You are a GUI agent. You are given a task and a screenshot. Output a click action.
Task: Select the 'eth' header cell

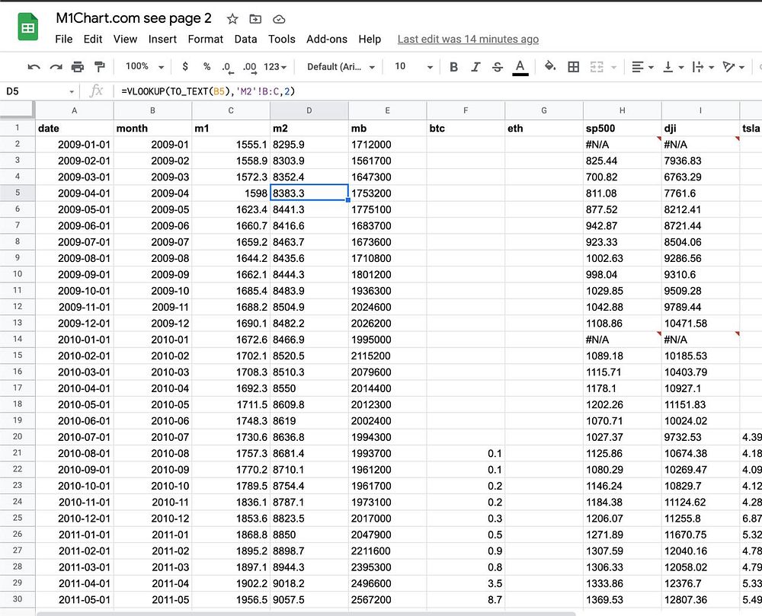[x=544, y=128]
